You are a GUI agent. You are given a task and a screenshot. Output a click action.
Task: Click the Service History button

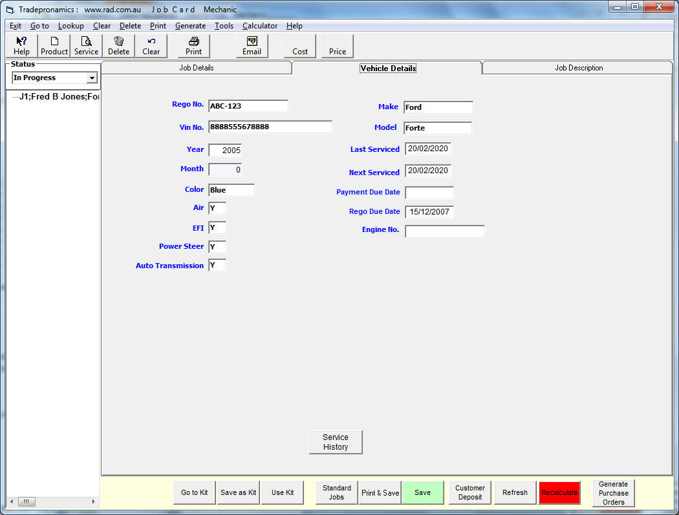(336, 442)
